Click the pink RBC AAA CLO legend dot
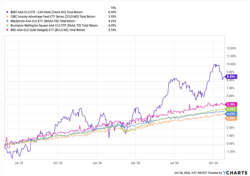 7,30
